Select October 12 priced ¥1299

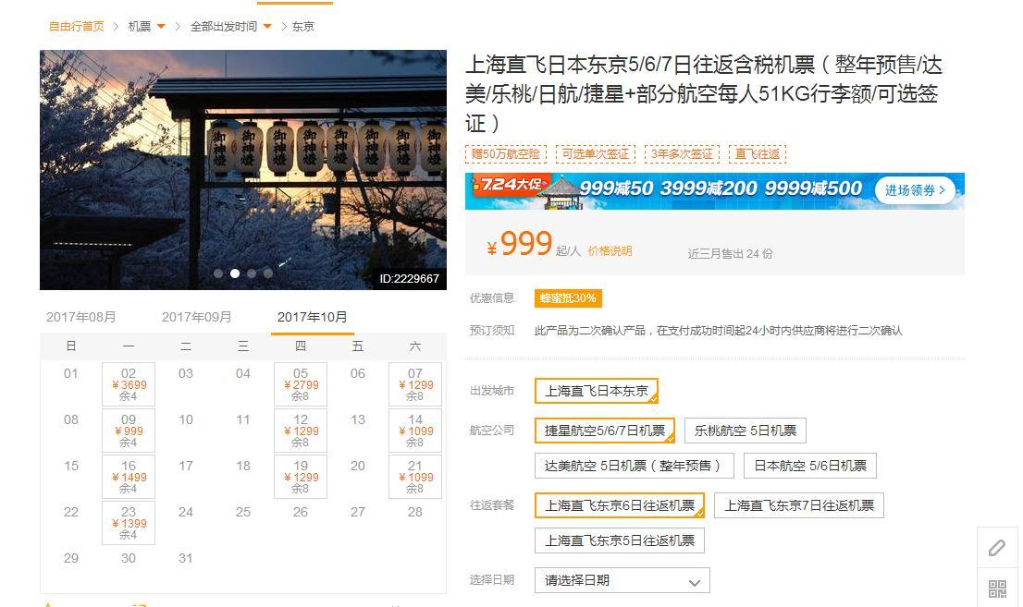301,431
